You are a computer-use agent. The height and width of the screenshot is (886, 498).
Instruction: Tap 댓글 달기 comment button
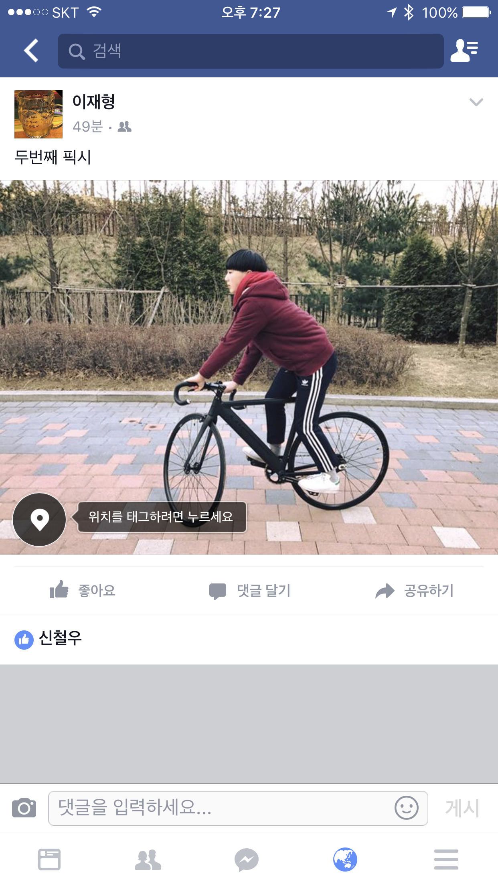(x=250, y=591)
